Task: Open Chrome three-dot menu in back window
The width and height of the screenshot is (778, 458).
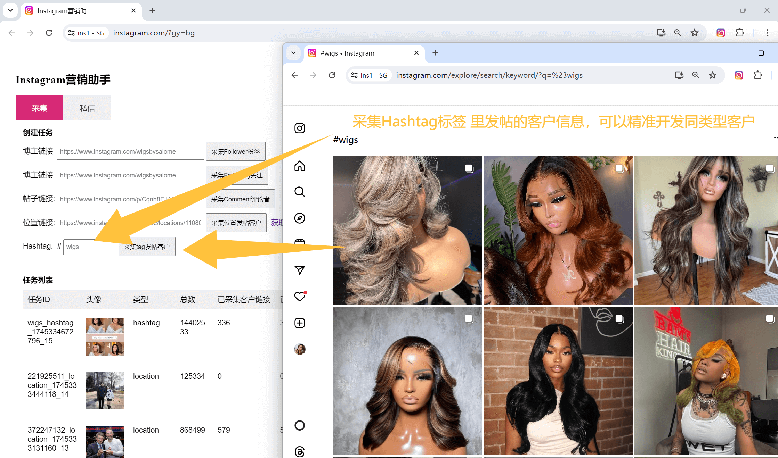Action: tap(767, 33)
